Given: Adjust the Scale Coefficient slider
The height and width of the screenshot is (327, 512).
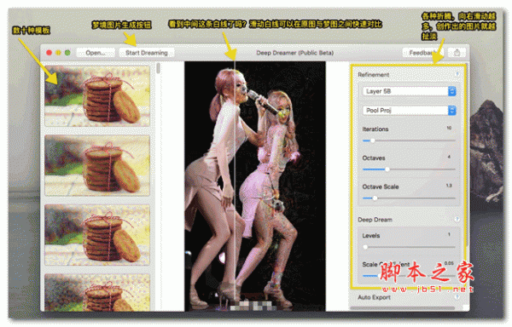Looking at the screenshot, I should coord(409,276).
